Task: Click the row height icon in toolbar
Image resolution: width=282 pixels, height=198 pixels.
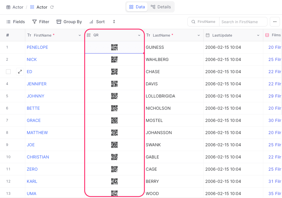Action: click(x=114, y=22)
